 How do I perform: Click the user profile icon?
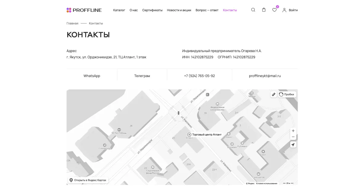click(284, 10)
